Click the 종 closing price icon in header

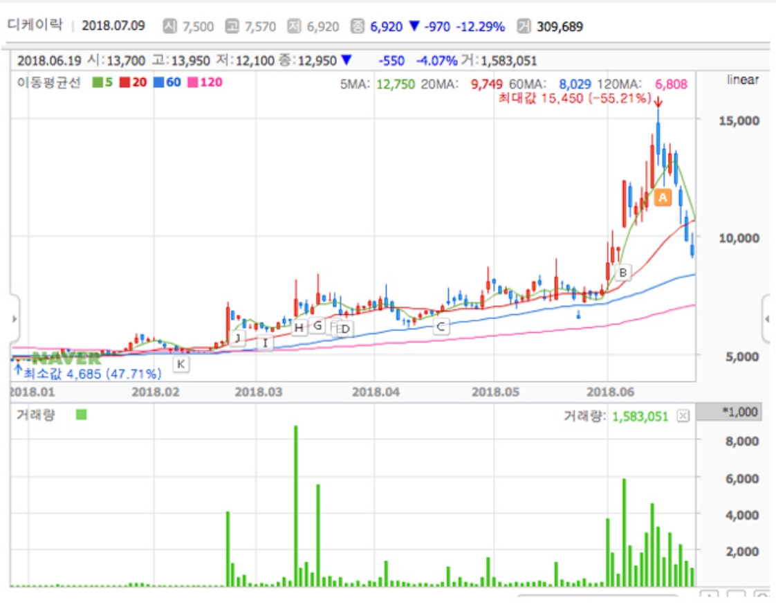click(357, 26)
